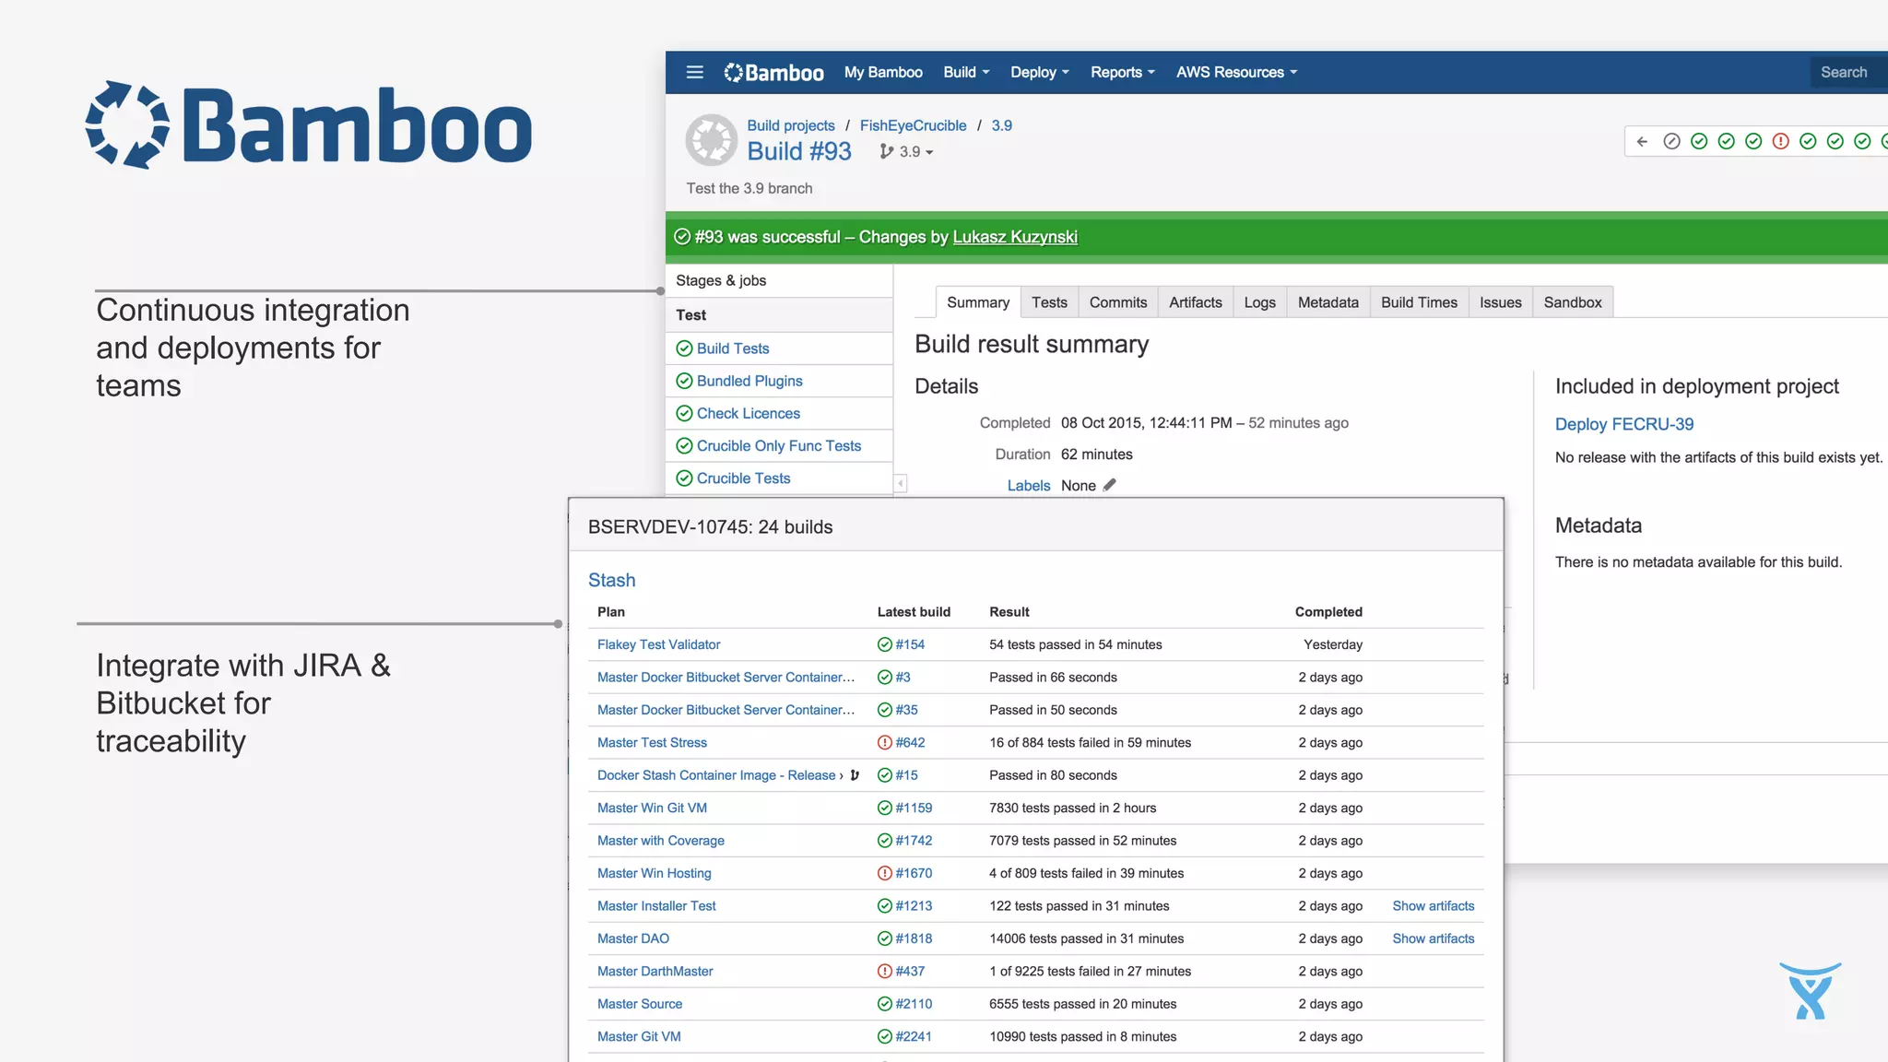Show artifacts for Master DAO
The image size is (1888, 1062).
pos(1433,938)
